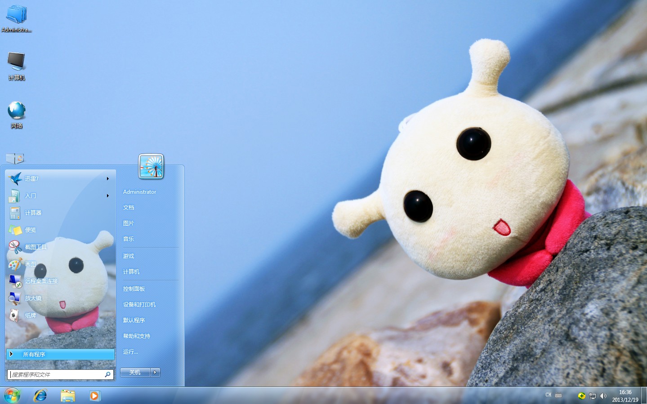
Task: Expand 所有程序 all programs list
Action: [x=60, y=354]
